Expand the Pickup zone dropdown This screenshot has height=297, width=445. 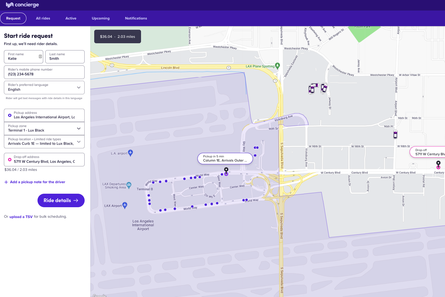(x=44, y=129)
